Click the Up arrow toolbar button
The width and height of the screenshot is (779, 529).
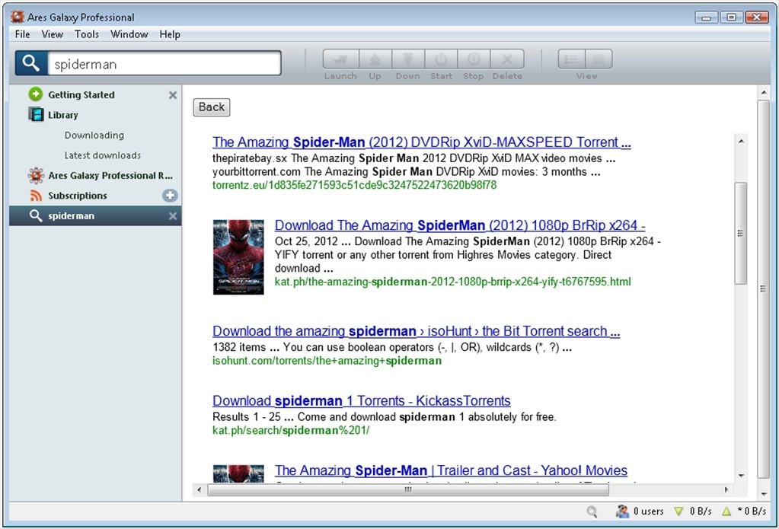(375, 59)
